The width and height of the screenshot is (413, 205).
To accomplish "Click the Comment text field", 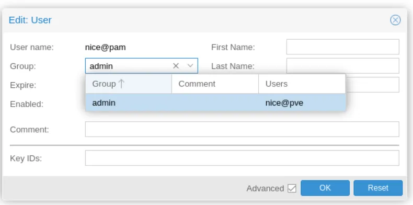I will (242, 129).
